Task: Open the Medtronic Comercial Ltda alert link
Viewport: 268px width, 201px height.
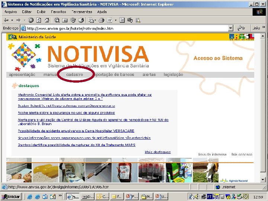Action: [85, 96]
